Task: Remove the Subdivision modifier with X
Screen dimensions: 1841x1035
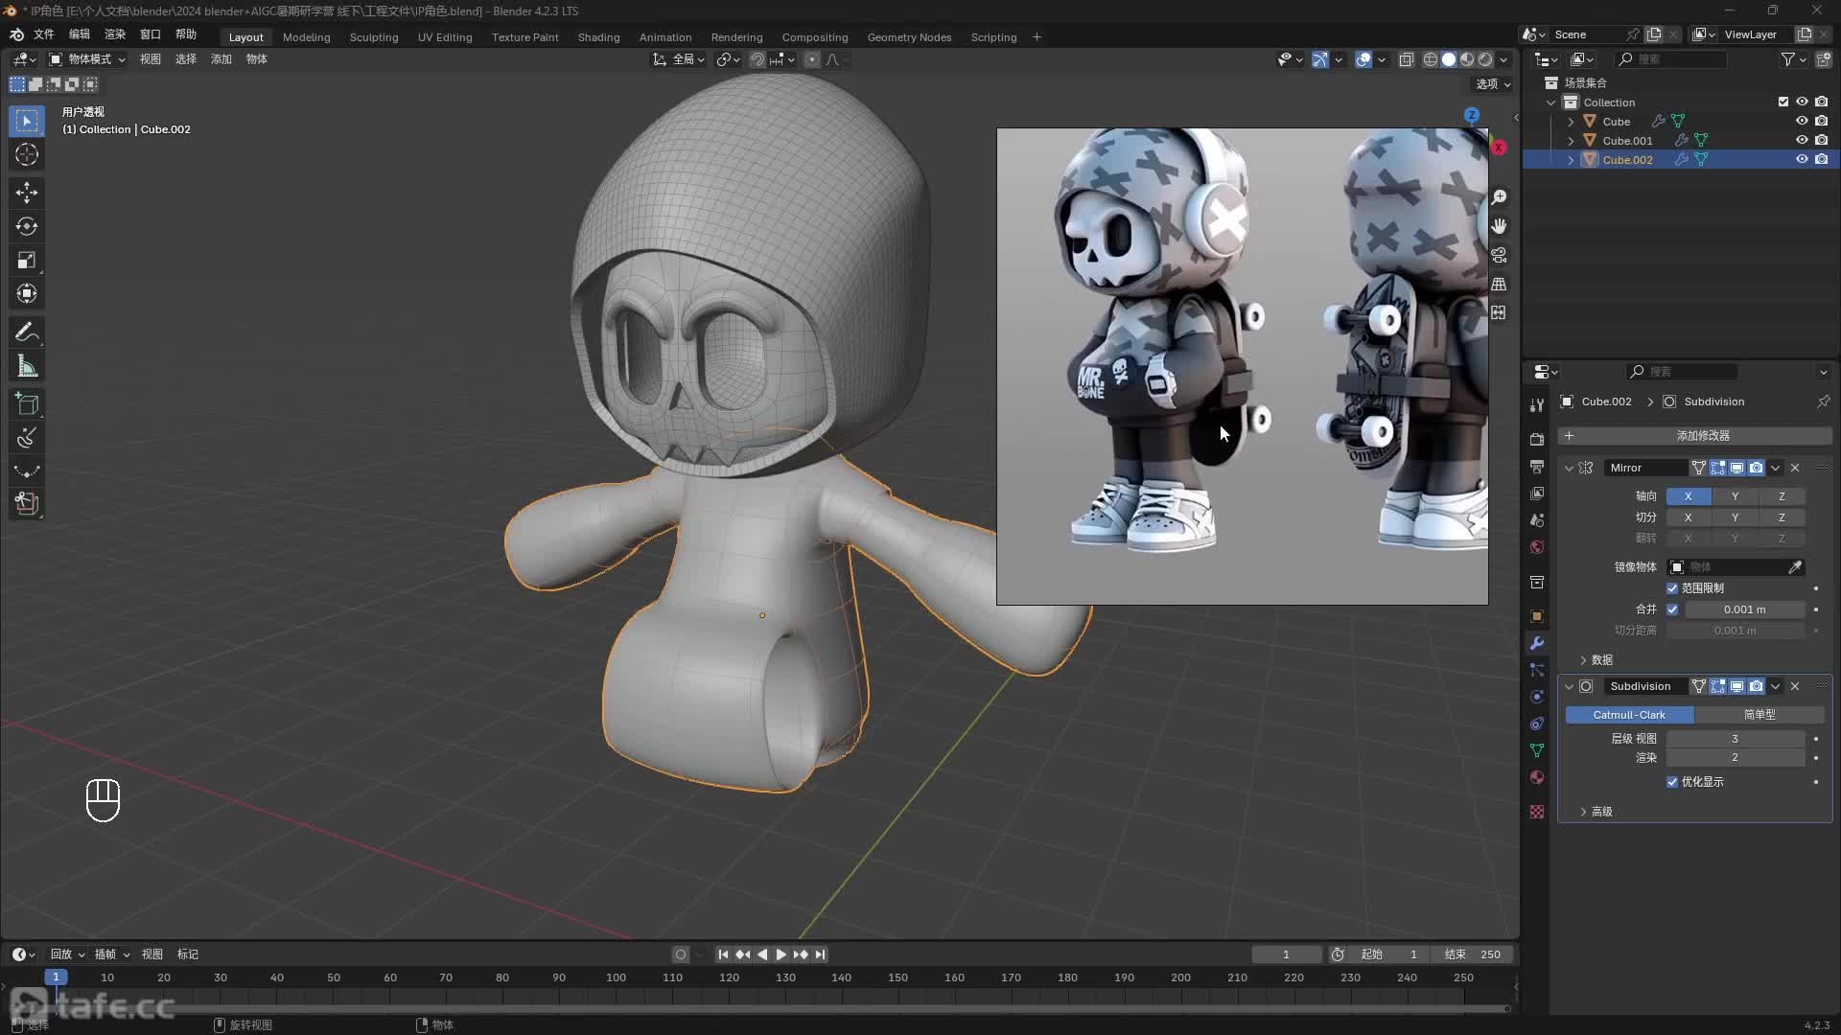Action: [1795, 686]
